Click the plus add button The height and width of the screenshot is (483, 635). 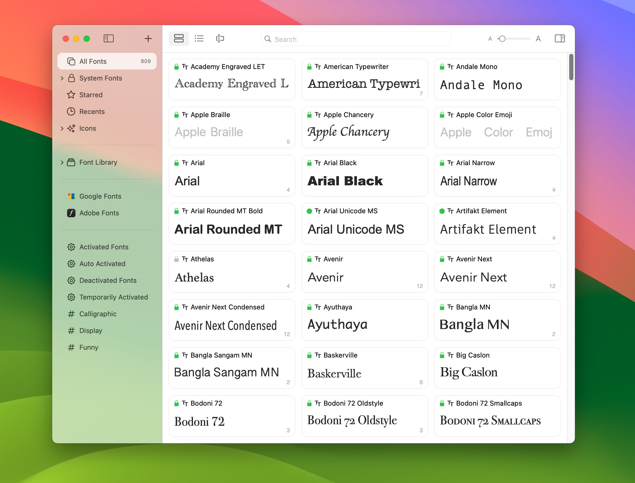pos(148,38)
